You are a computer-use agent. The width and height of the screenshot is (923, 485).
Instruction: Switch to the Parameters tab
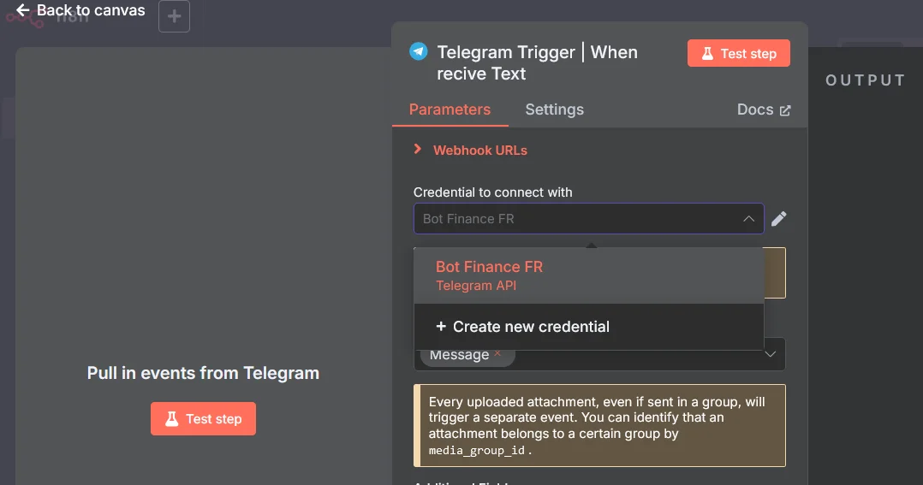coord(450,109)
